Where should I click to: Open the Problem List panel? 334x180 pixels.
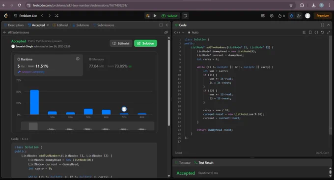tap(26, 16)
